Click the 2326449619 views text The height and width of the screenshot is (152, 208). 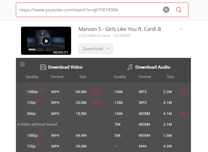[94, 36]
